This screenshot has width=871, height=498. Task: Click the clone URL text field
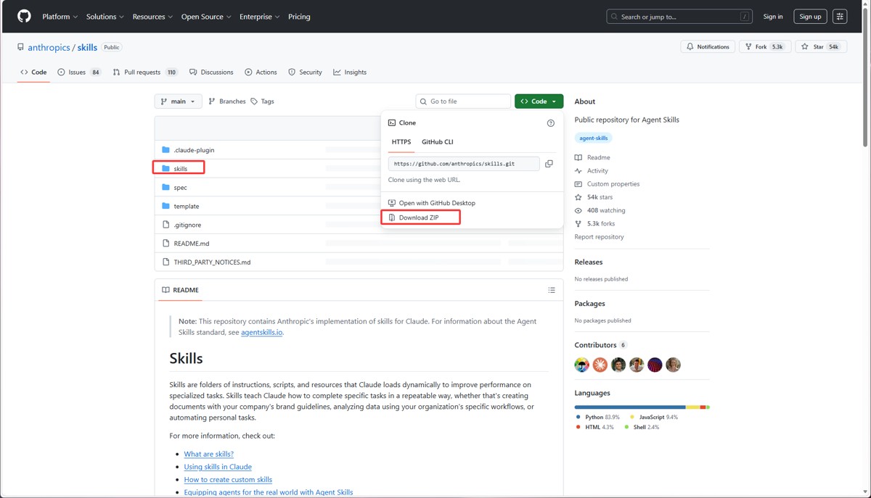pyautogui.click(x=464, y=164)
